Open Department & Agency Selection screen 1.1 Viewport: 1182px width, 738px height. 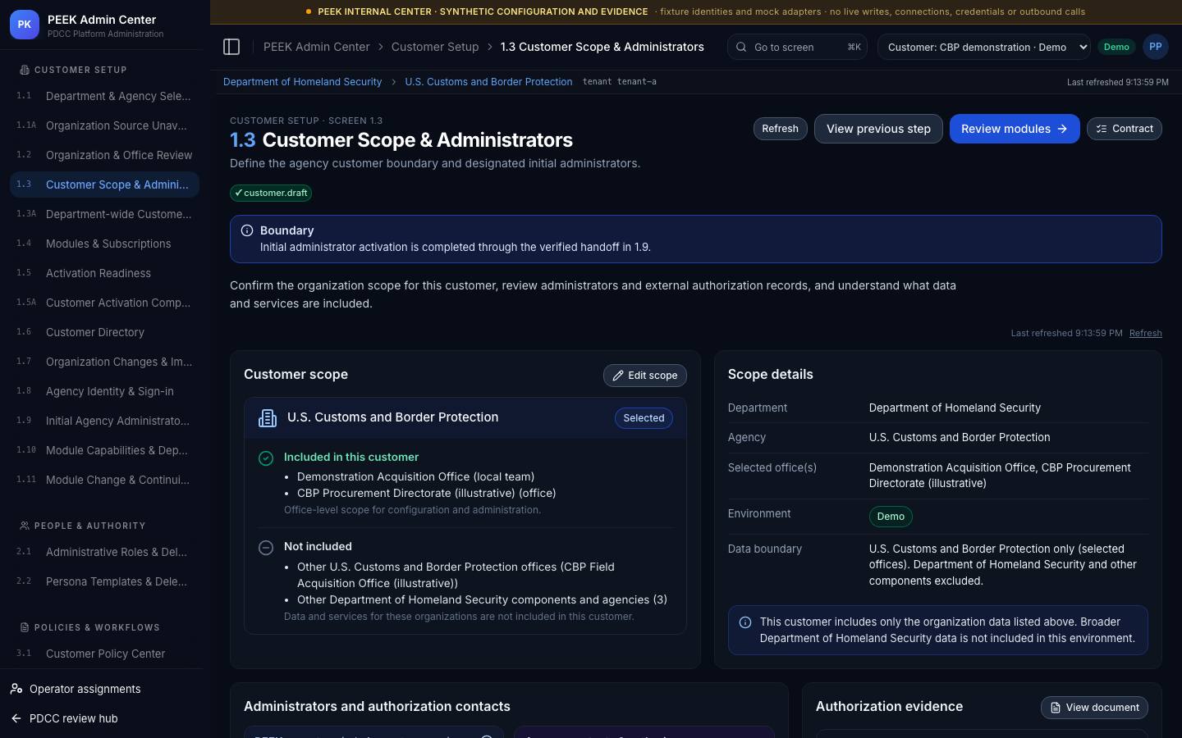[104, 96]
